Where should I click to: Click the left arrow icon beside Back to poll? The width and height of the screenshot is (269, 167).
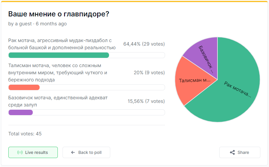pyautogui.click(x=73, y=152)
